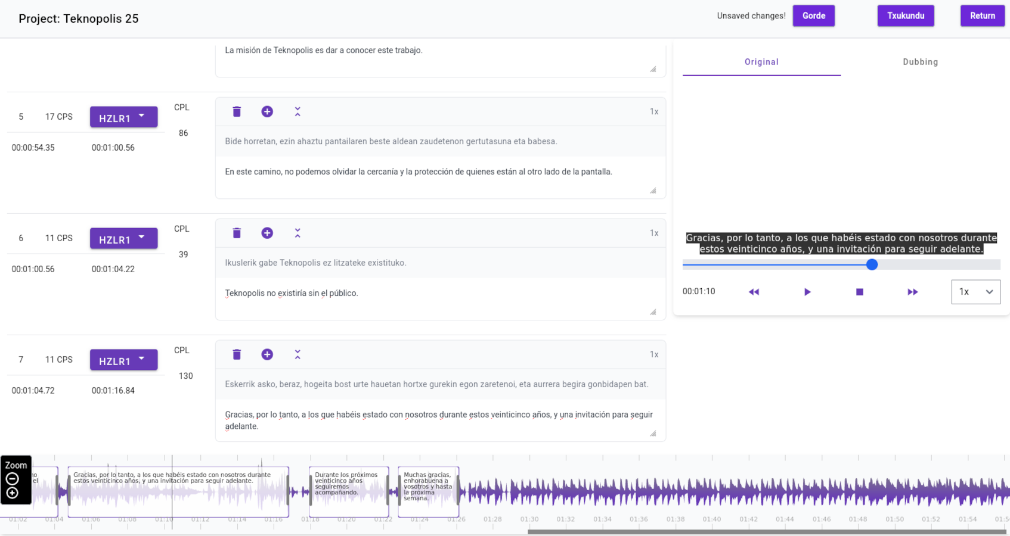The width and height of the screenshot is (1010, 536).
Task: Collapse segment 7 using merge arrows icon
Action: pyautogui.click(x=298, y=355)
